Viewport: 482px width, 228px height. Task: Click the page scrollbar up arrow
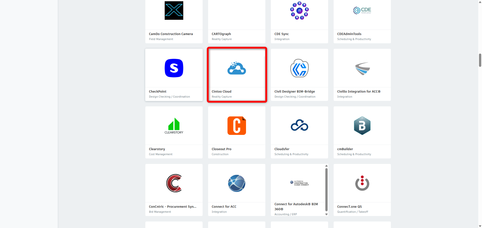pos(480,2)
